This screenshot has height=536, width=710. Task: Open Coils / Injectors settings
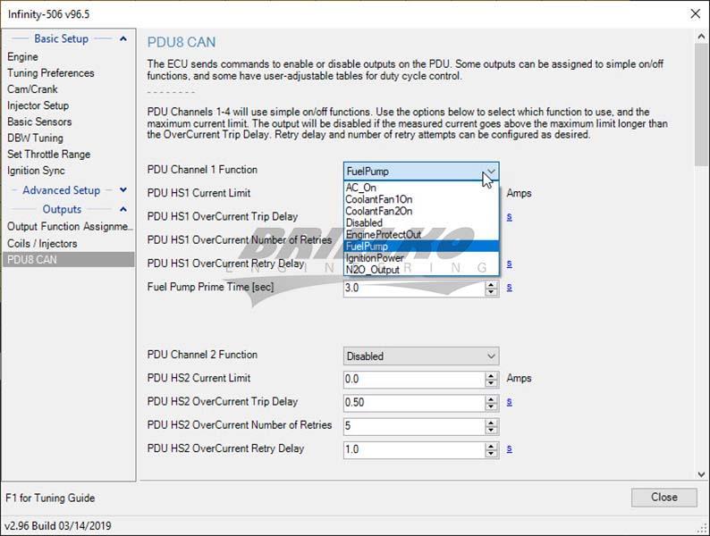point(42,243)
